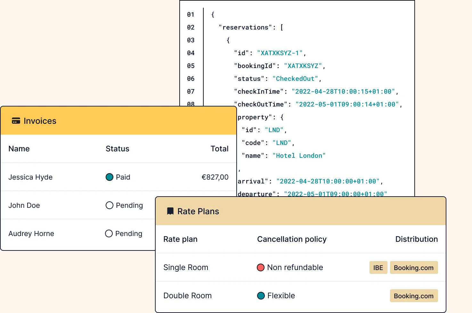Click the "Hotel London" name value
This screenshot has width=472, height=313.
[299, 156]
